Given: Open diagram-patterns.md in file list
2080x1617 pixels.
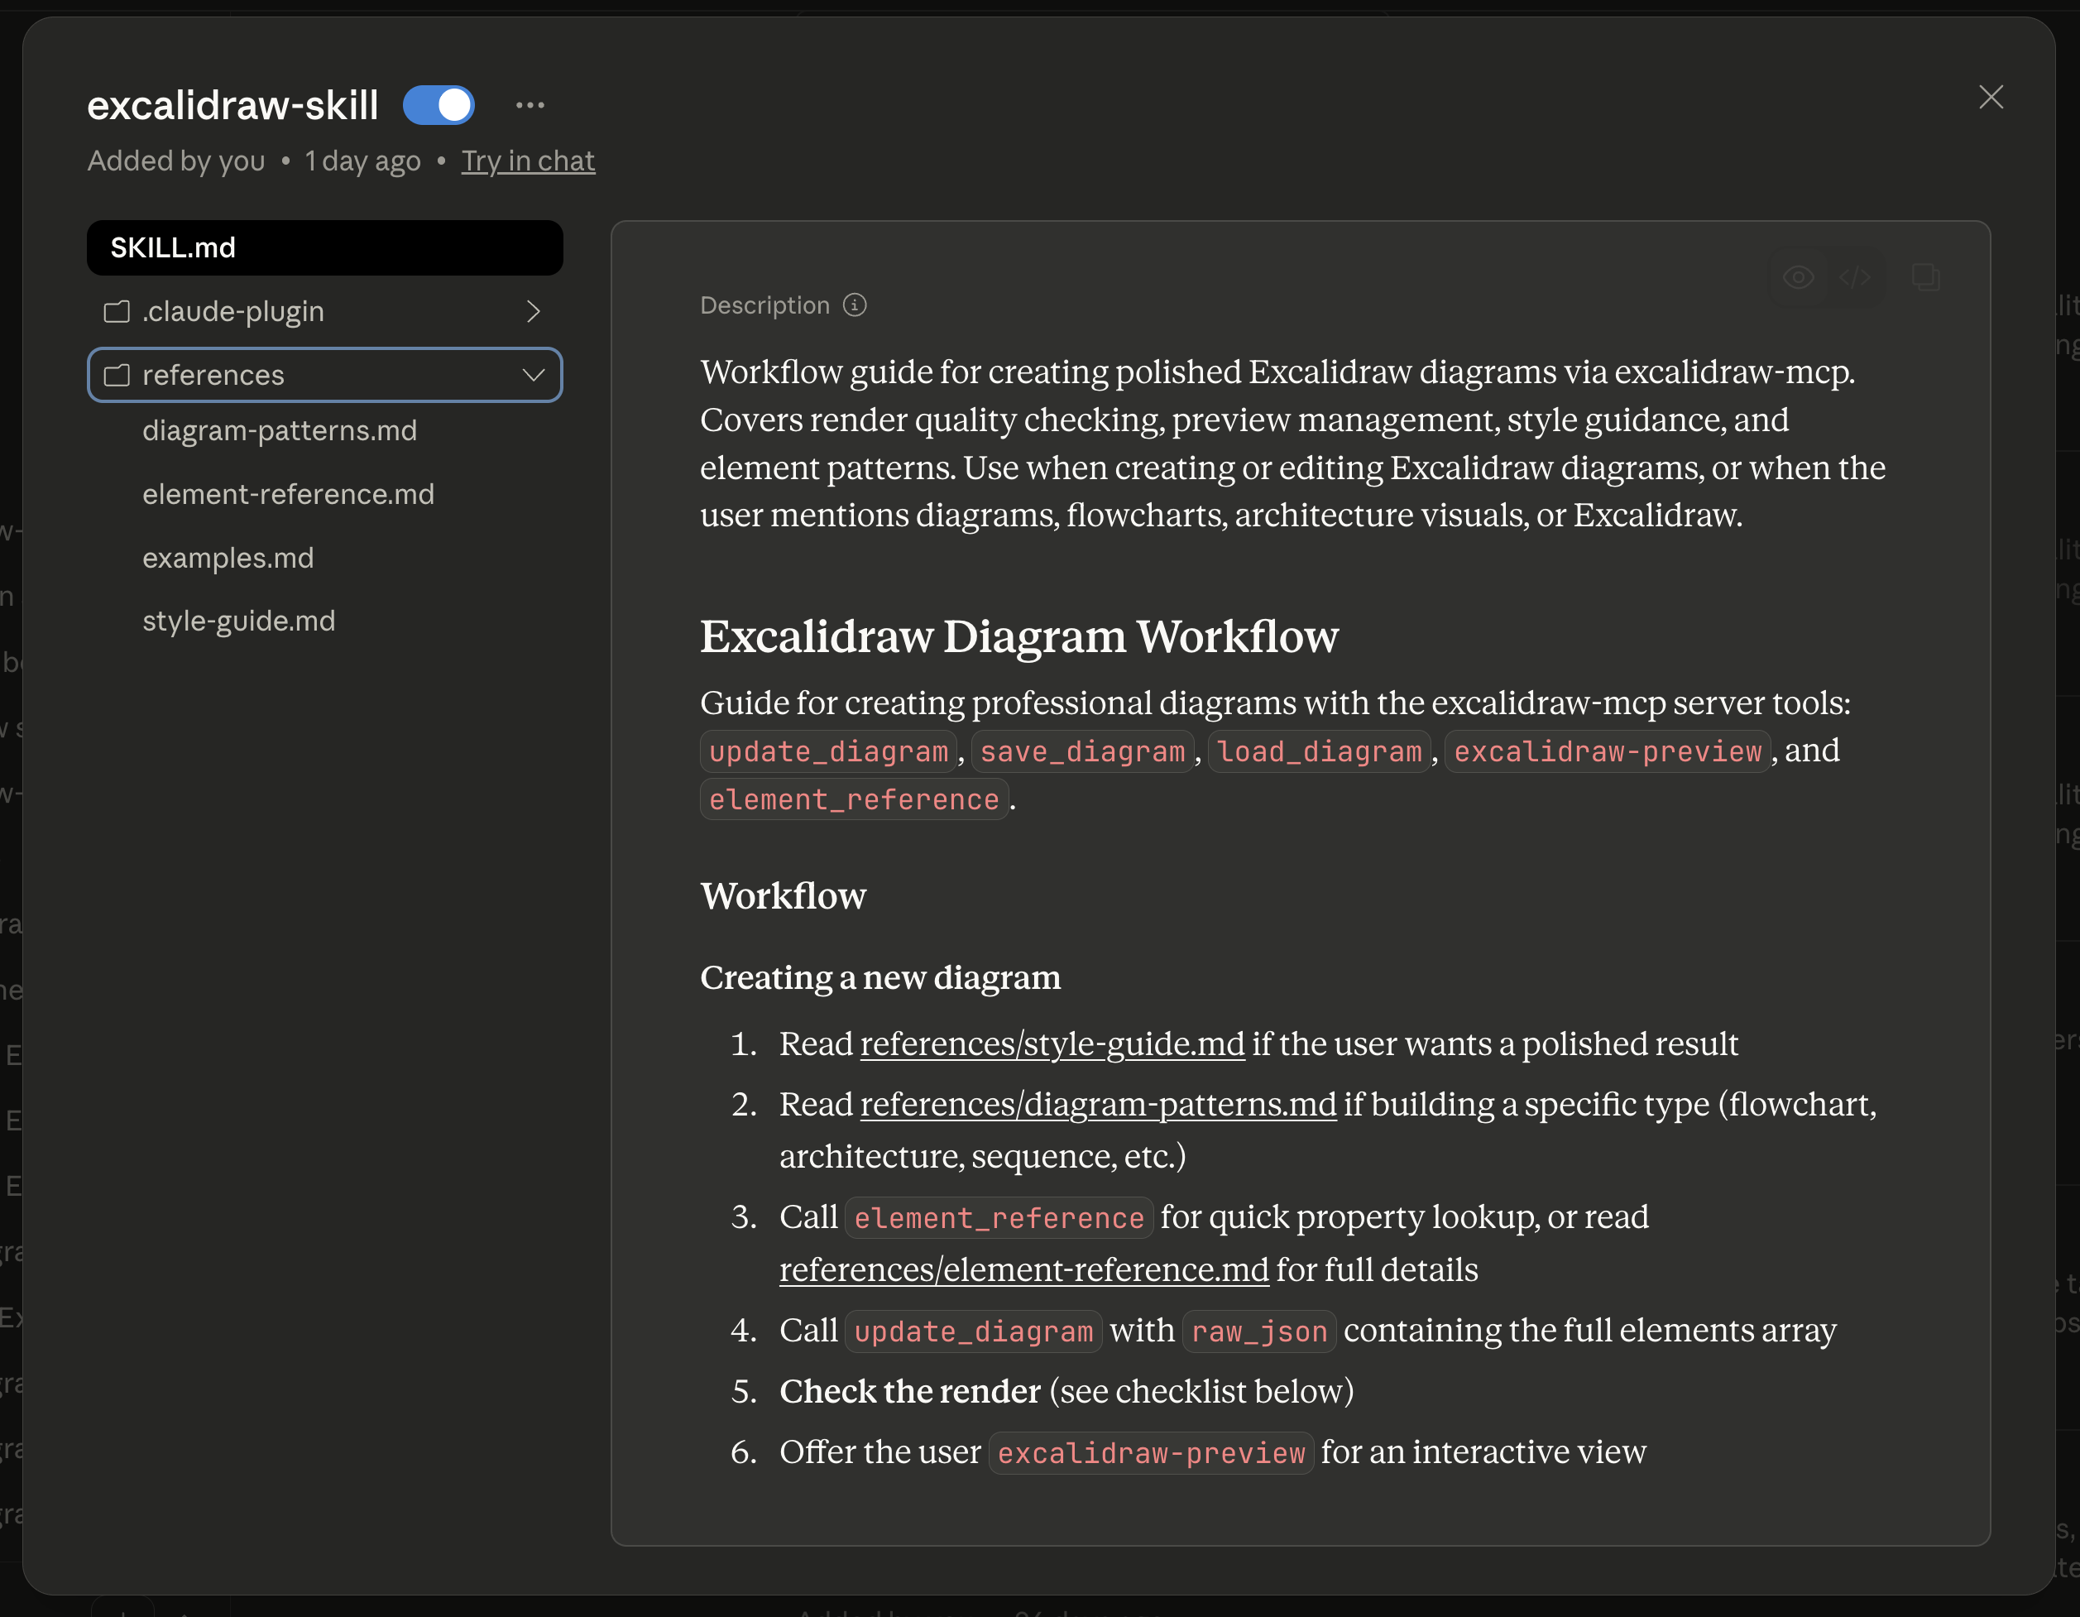Looking at the screenshot, I should [x=279, y=430].
